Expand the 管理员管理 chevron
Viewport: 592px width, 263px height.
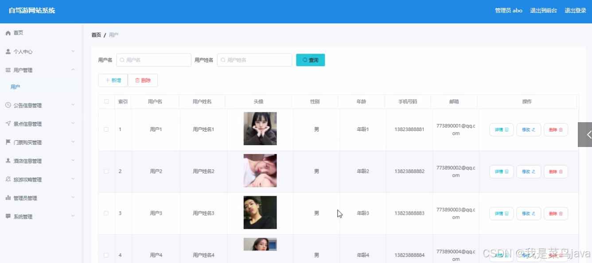click(x=73, y=198)
